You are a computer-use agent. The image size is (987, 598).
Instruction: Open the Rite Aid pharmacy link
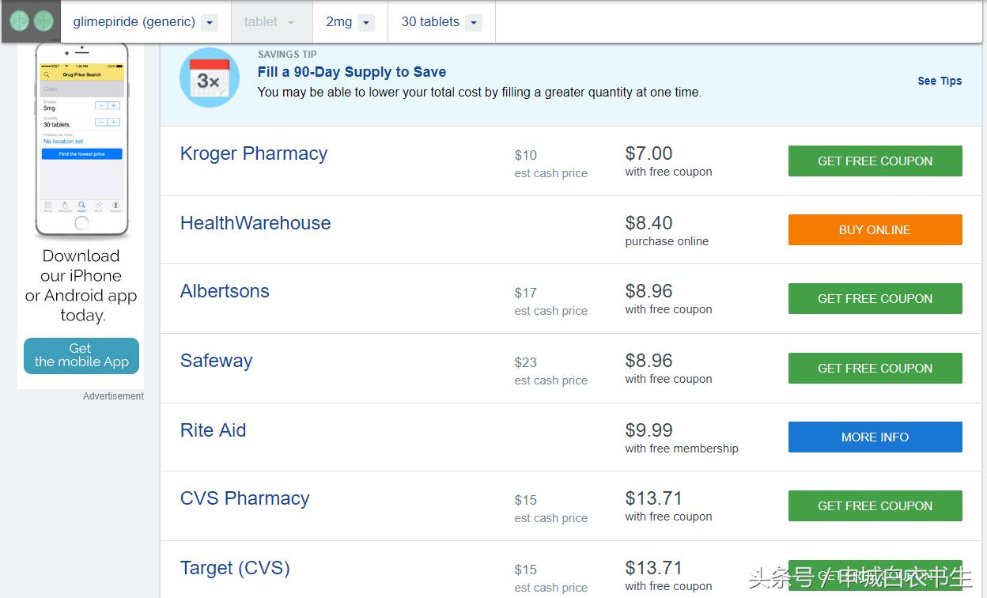click(x=213, y=430)
